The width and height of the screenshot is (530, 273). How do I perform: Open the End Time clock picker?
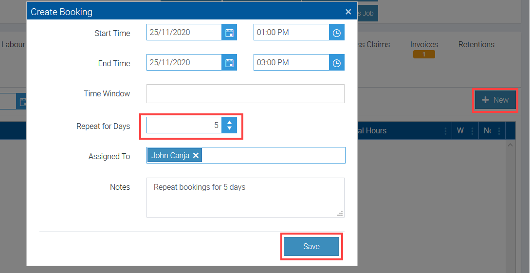coord(337,63)
